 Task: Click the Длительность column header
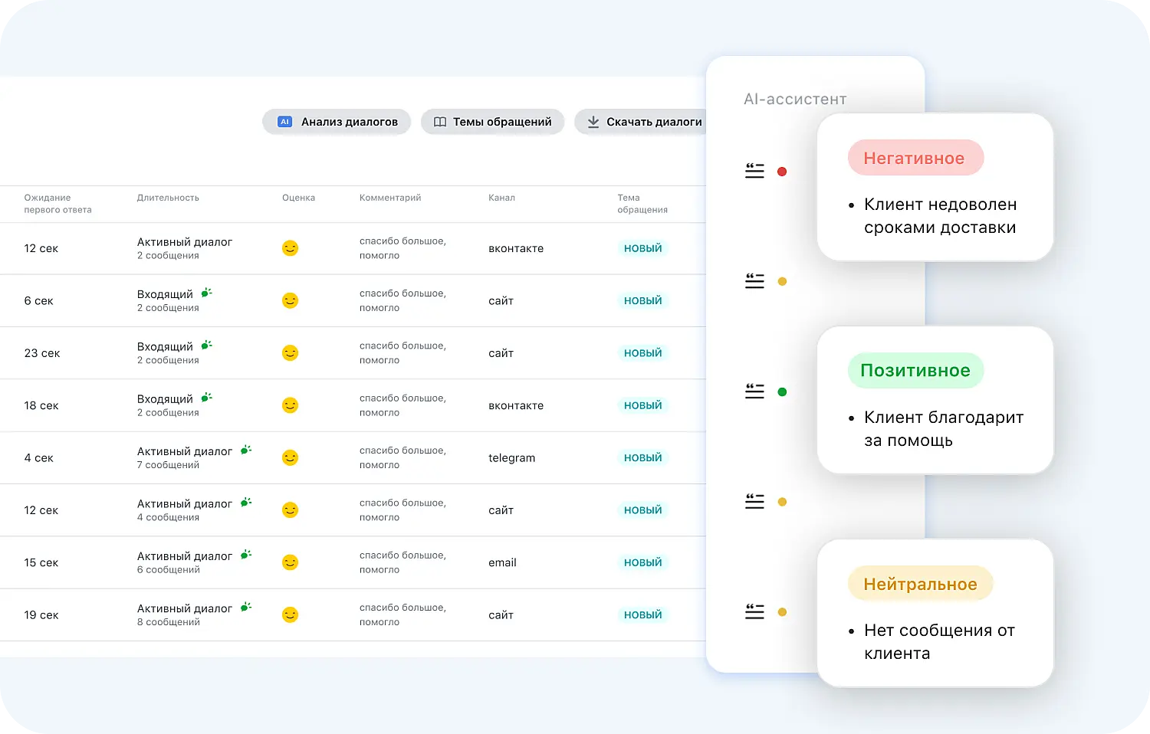coord(168,198)
